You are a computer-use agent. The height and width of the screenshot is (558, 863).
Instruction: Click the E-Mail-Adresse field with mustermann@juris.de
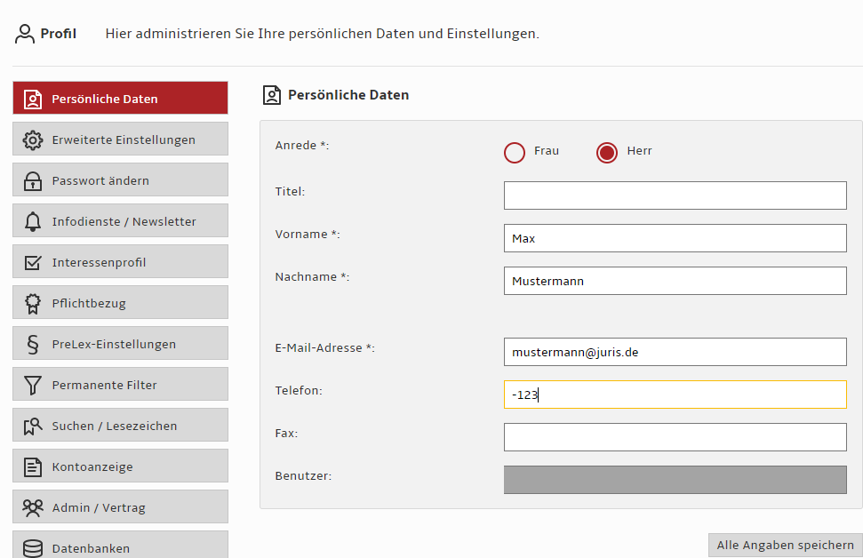pyautogui.click(x=675, y=352)
